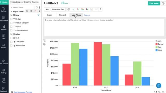This screenshot has width=166, height=93.
Task: Open Settings from the sidebar
Action: [x=4, y=71]
